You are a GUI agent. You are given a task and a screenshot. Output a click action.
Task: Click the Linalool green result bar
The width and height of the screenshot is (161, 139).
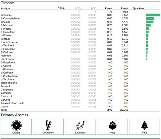pos(150,22)
